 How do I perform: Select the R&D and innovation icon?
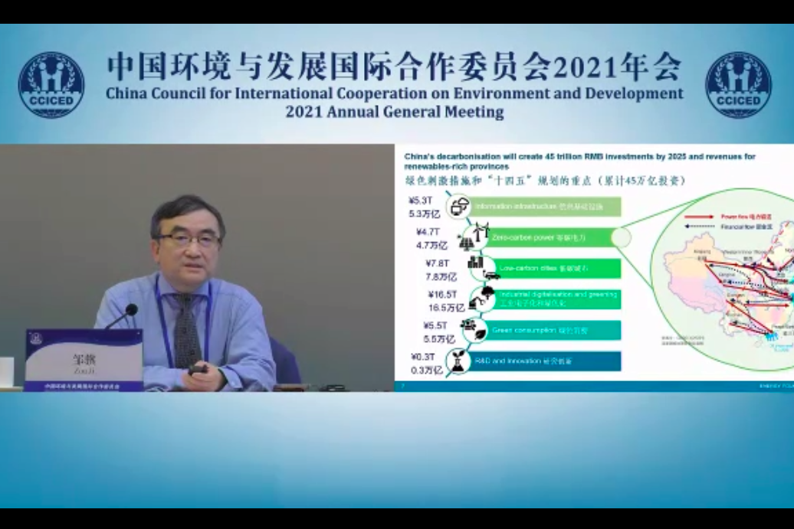point(458,361)
